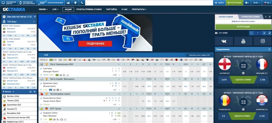Click the РЕГИСТРАЦИЯ button in top bar
Screen dimensions: 272x123
click(235, 3)
